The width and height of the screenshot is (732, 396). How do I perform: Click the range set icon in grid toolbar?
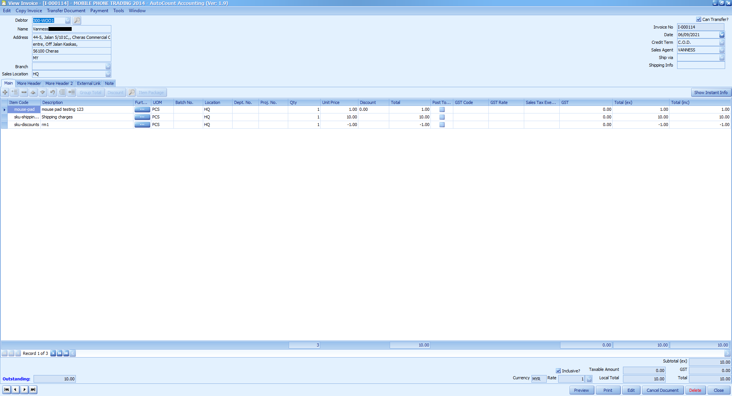click(72, 92)
